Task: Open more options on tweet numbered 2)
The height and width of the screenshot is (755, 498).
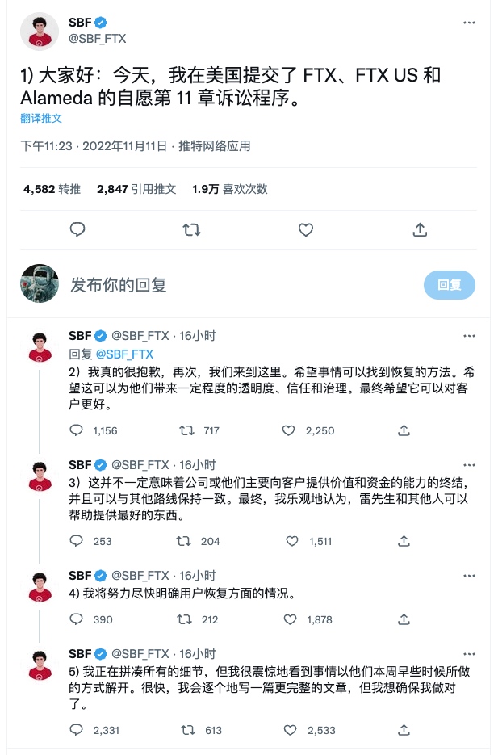Action: 469,336
